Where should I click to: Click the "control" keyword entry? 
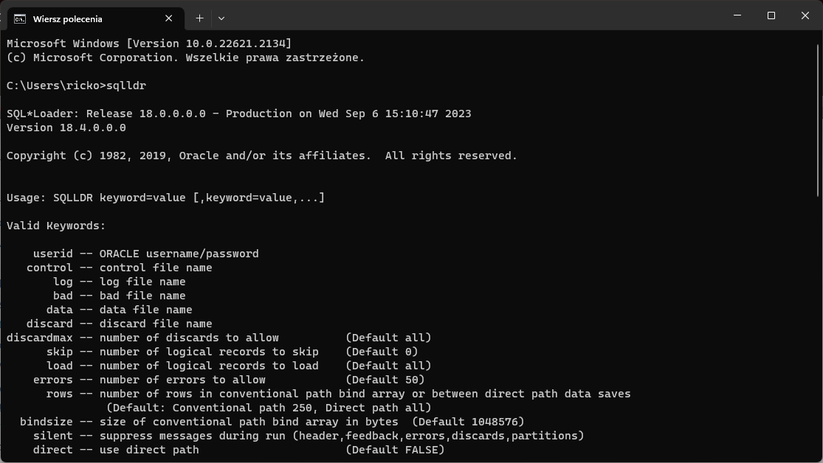tap(49, 268)
